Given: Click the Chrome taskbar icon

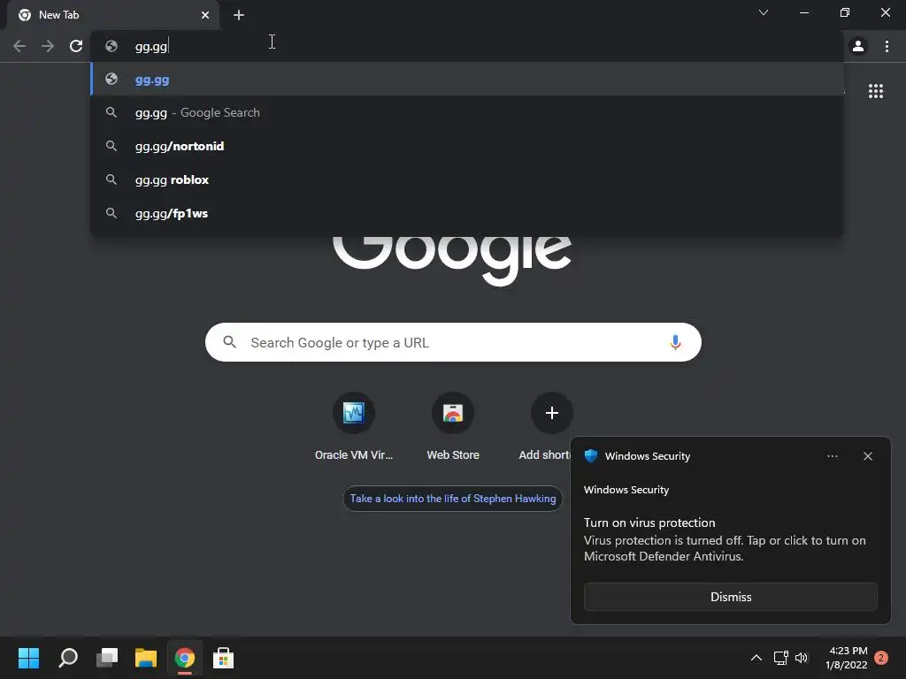Looking at the screenshot, I should [x=185, y=658].
